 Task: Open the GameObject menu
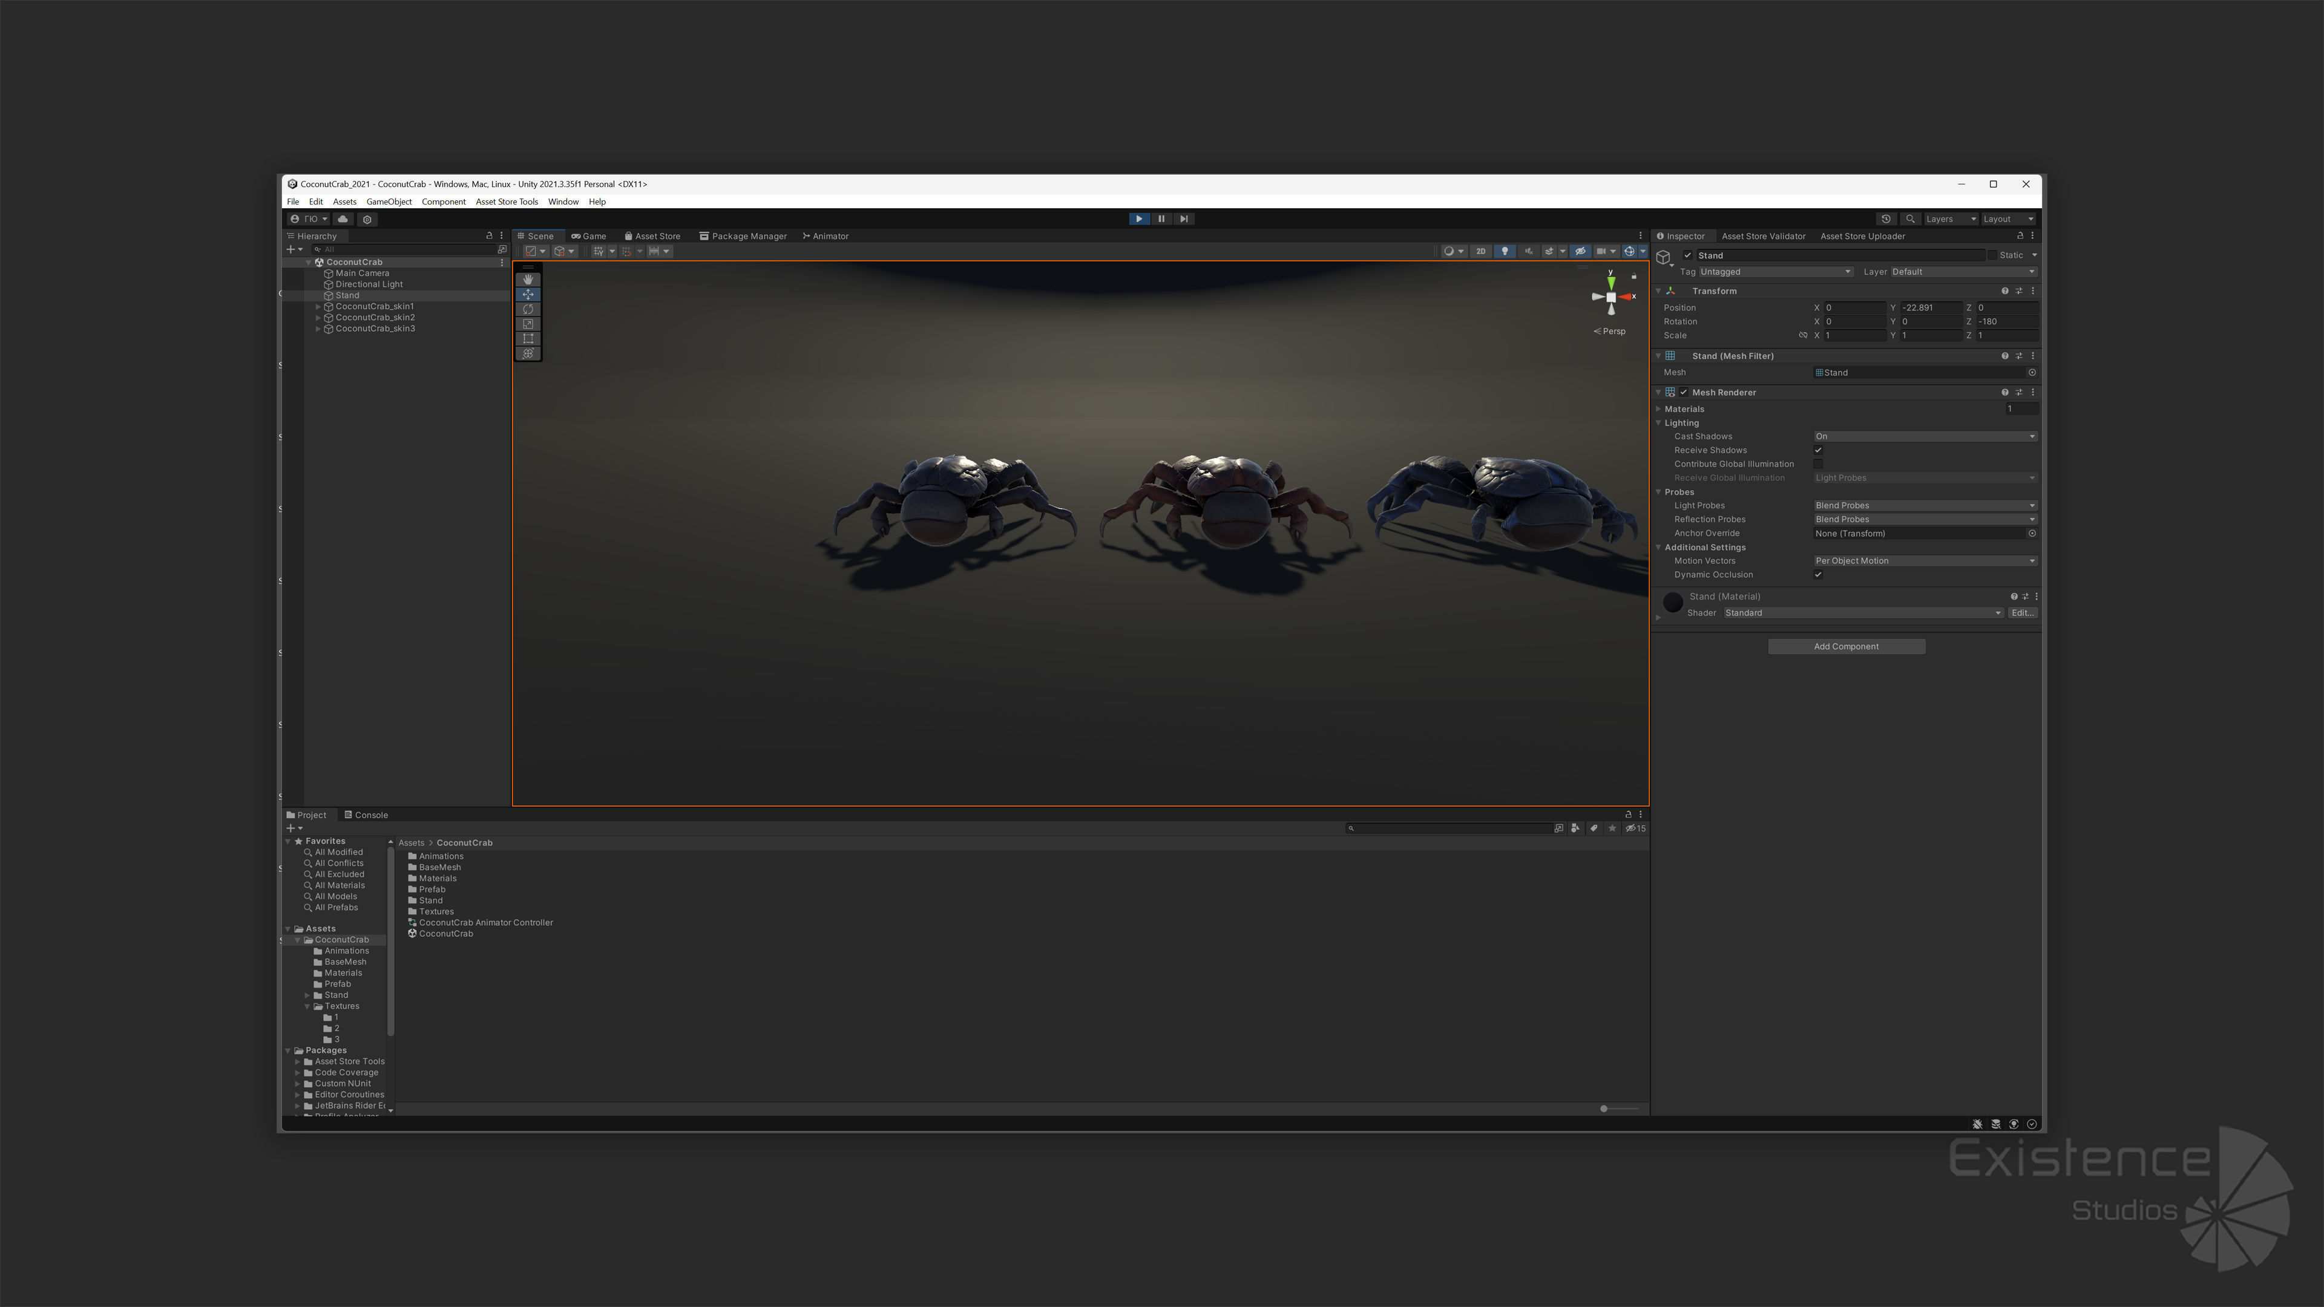(x=389, y=202)
